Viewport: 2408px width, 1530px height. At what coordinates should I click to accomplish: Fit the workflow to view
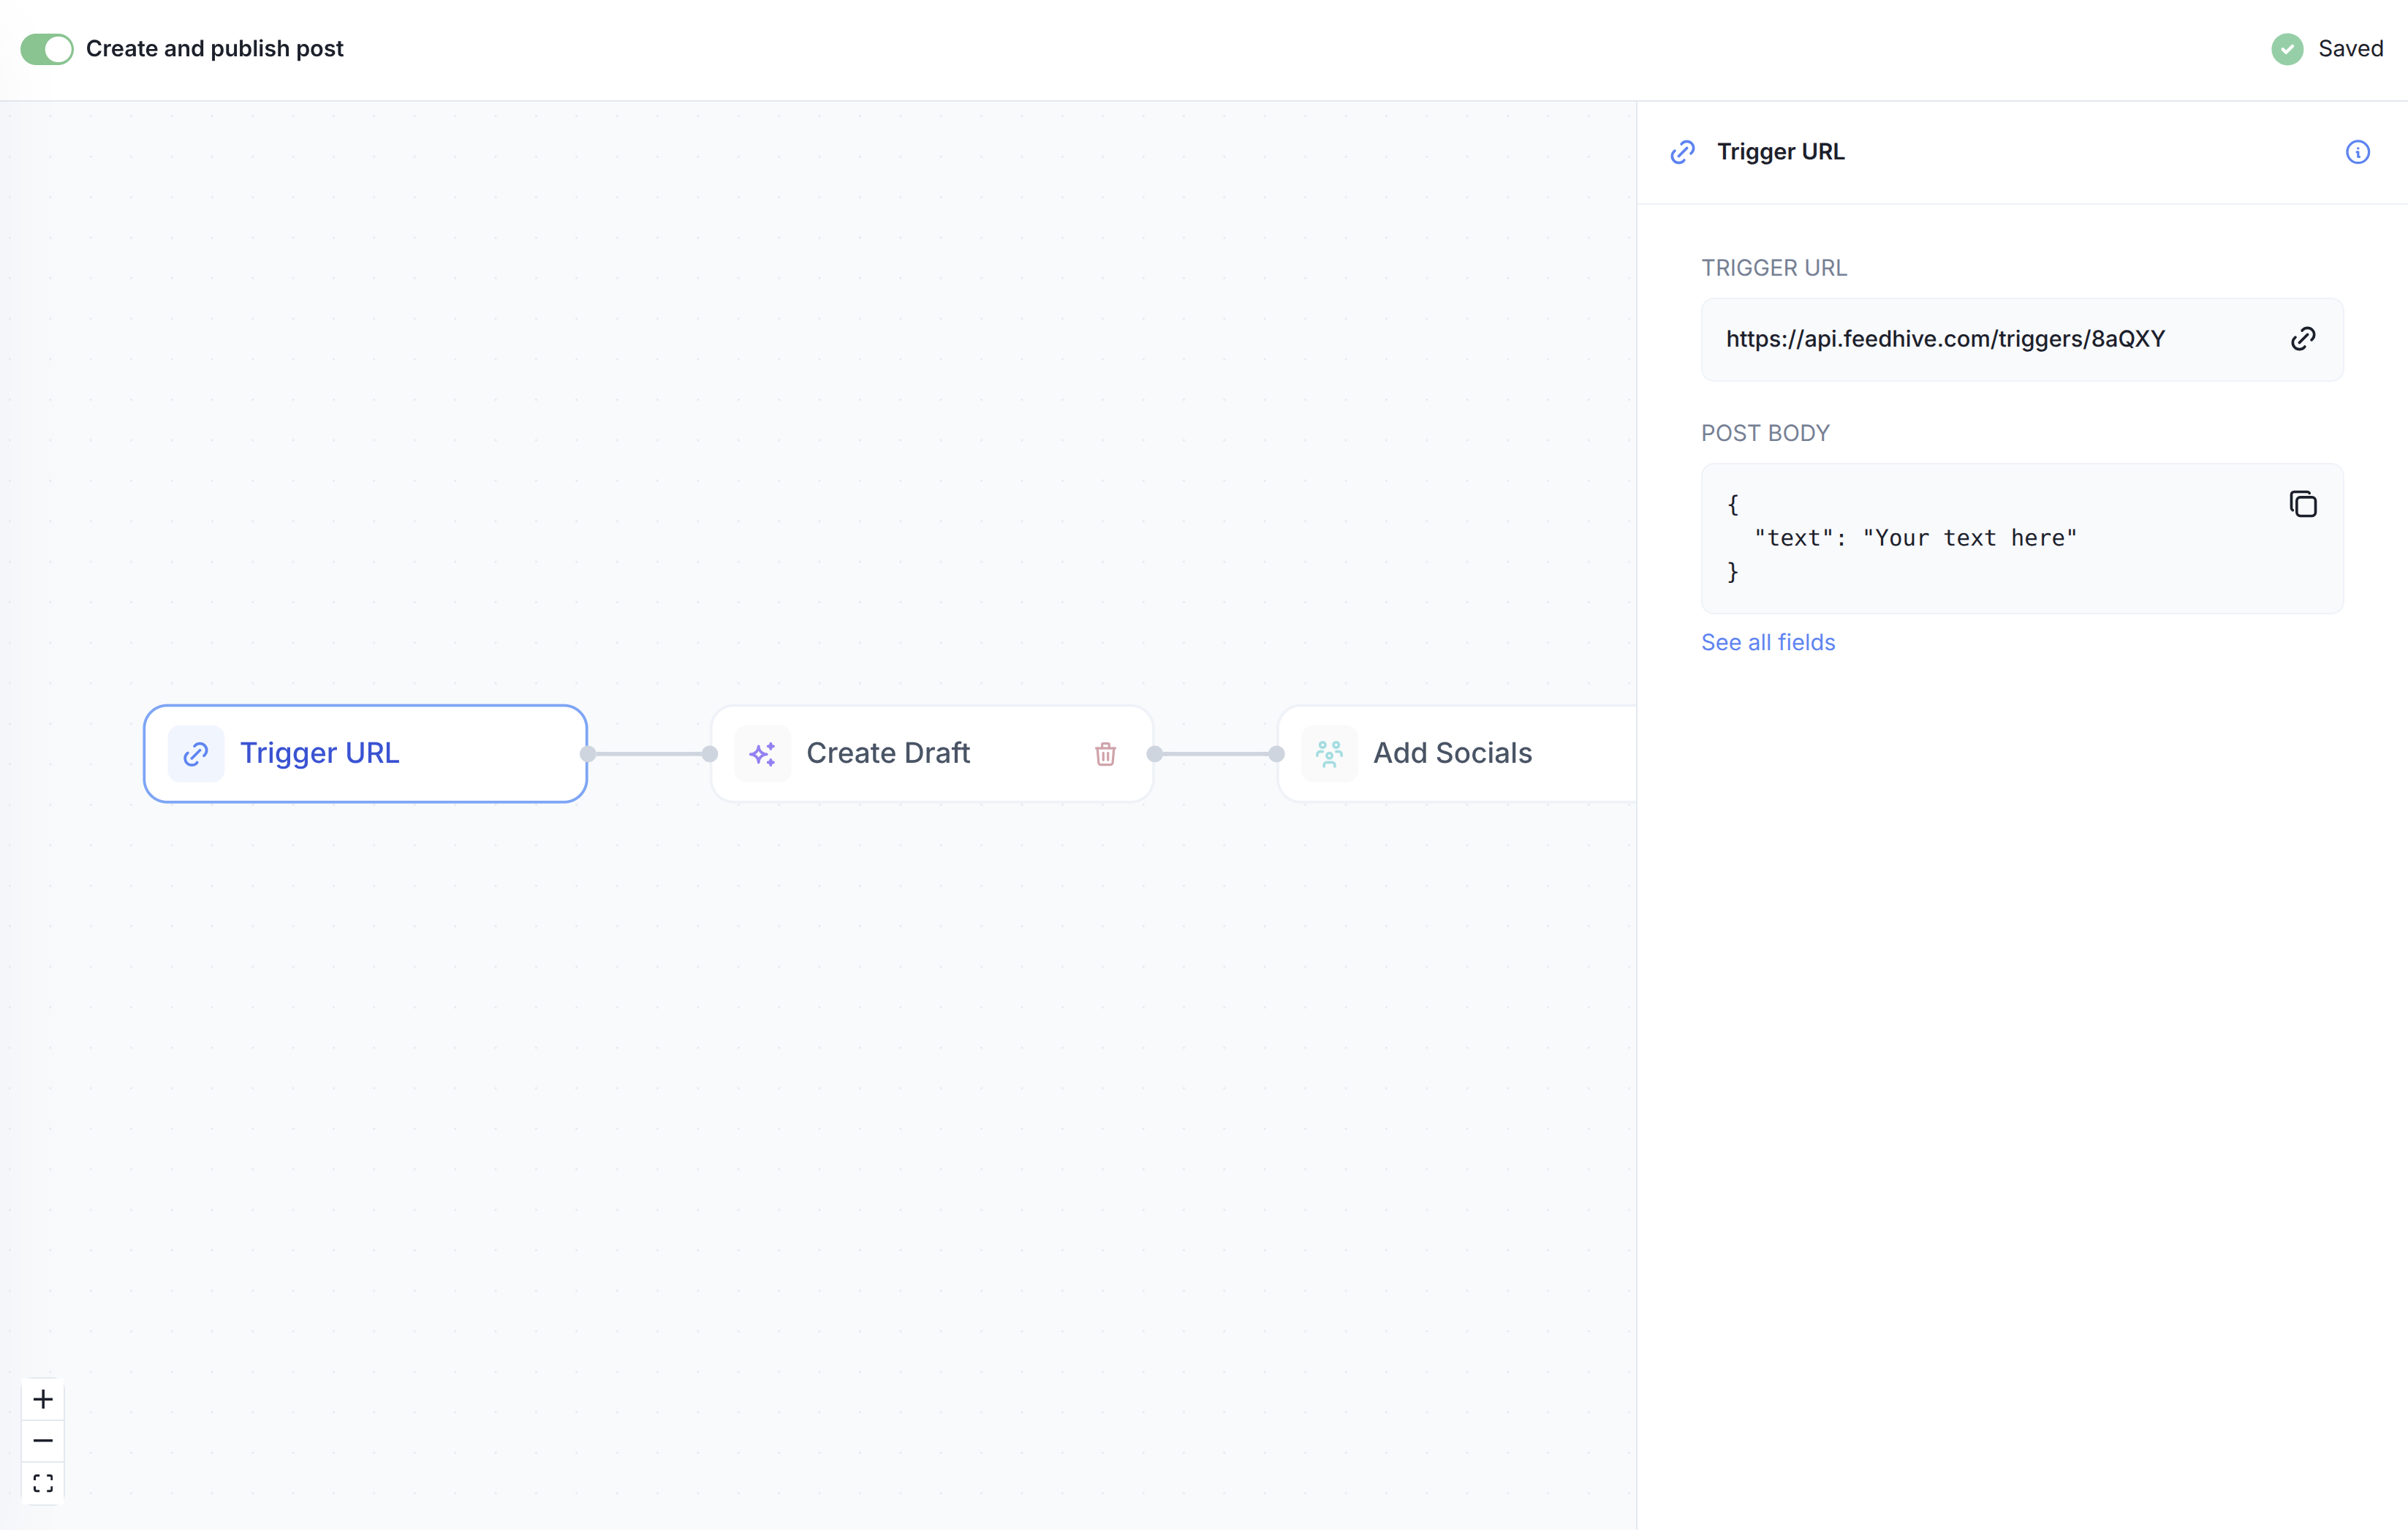click(43, 1483)
